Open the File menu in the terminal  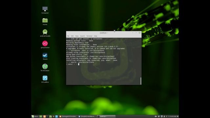point(68,36)
